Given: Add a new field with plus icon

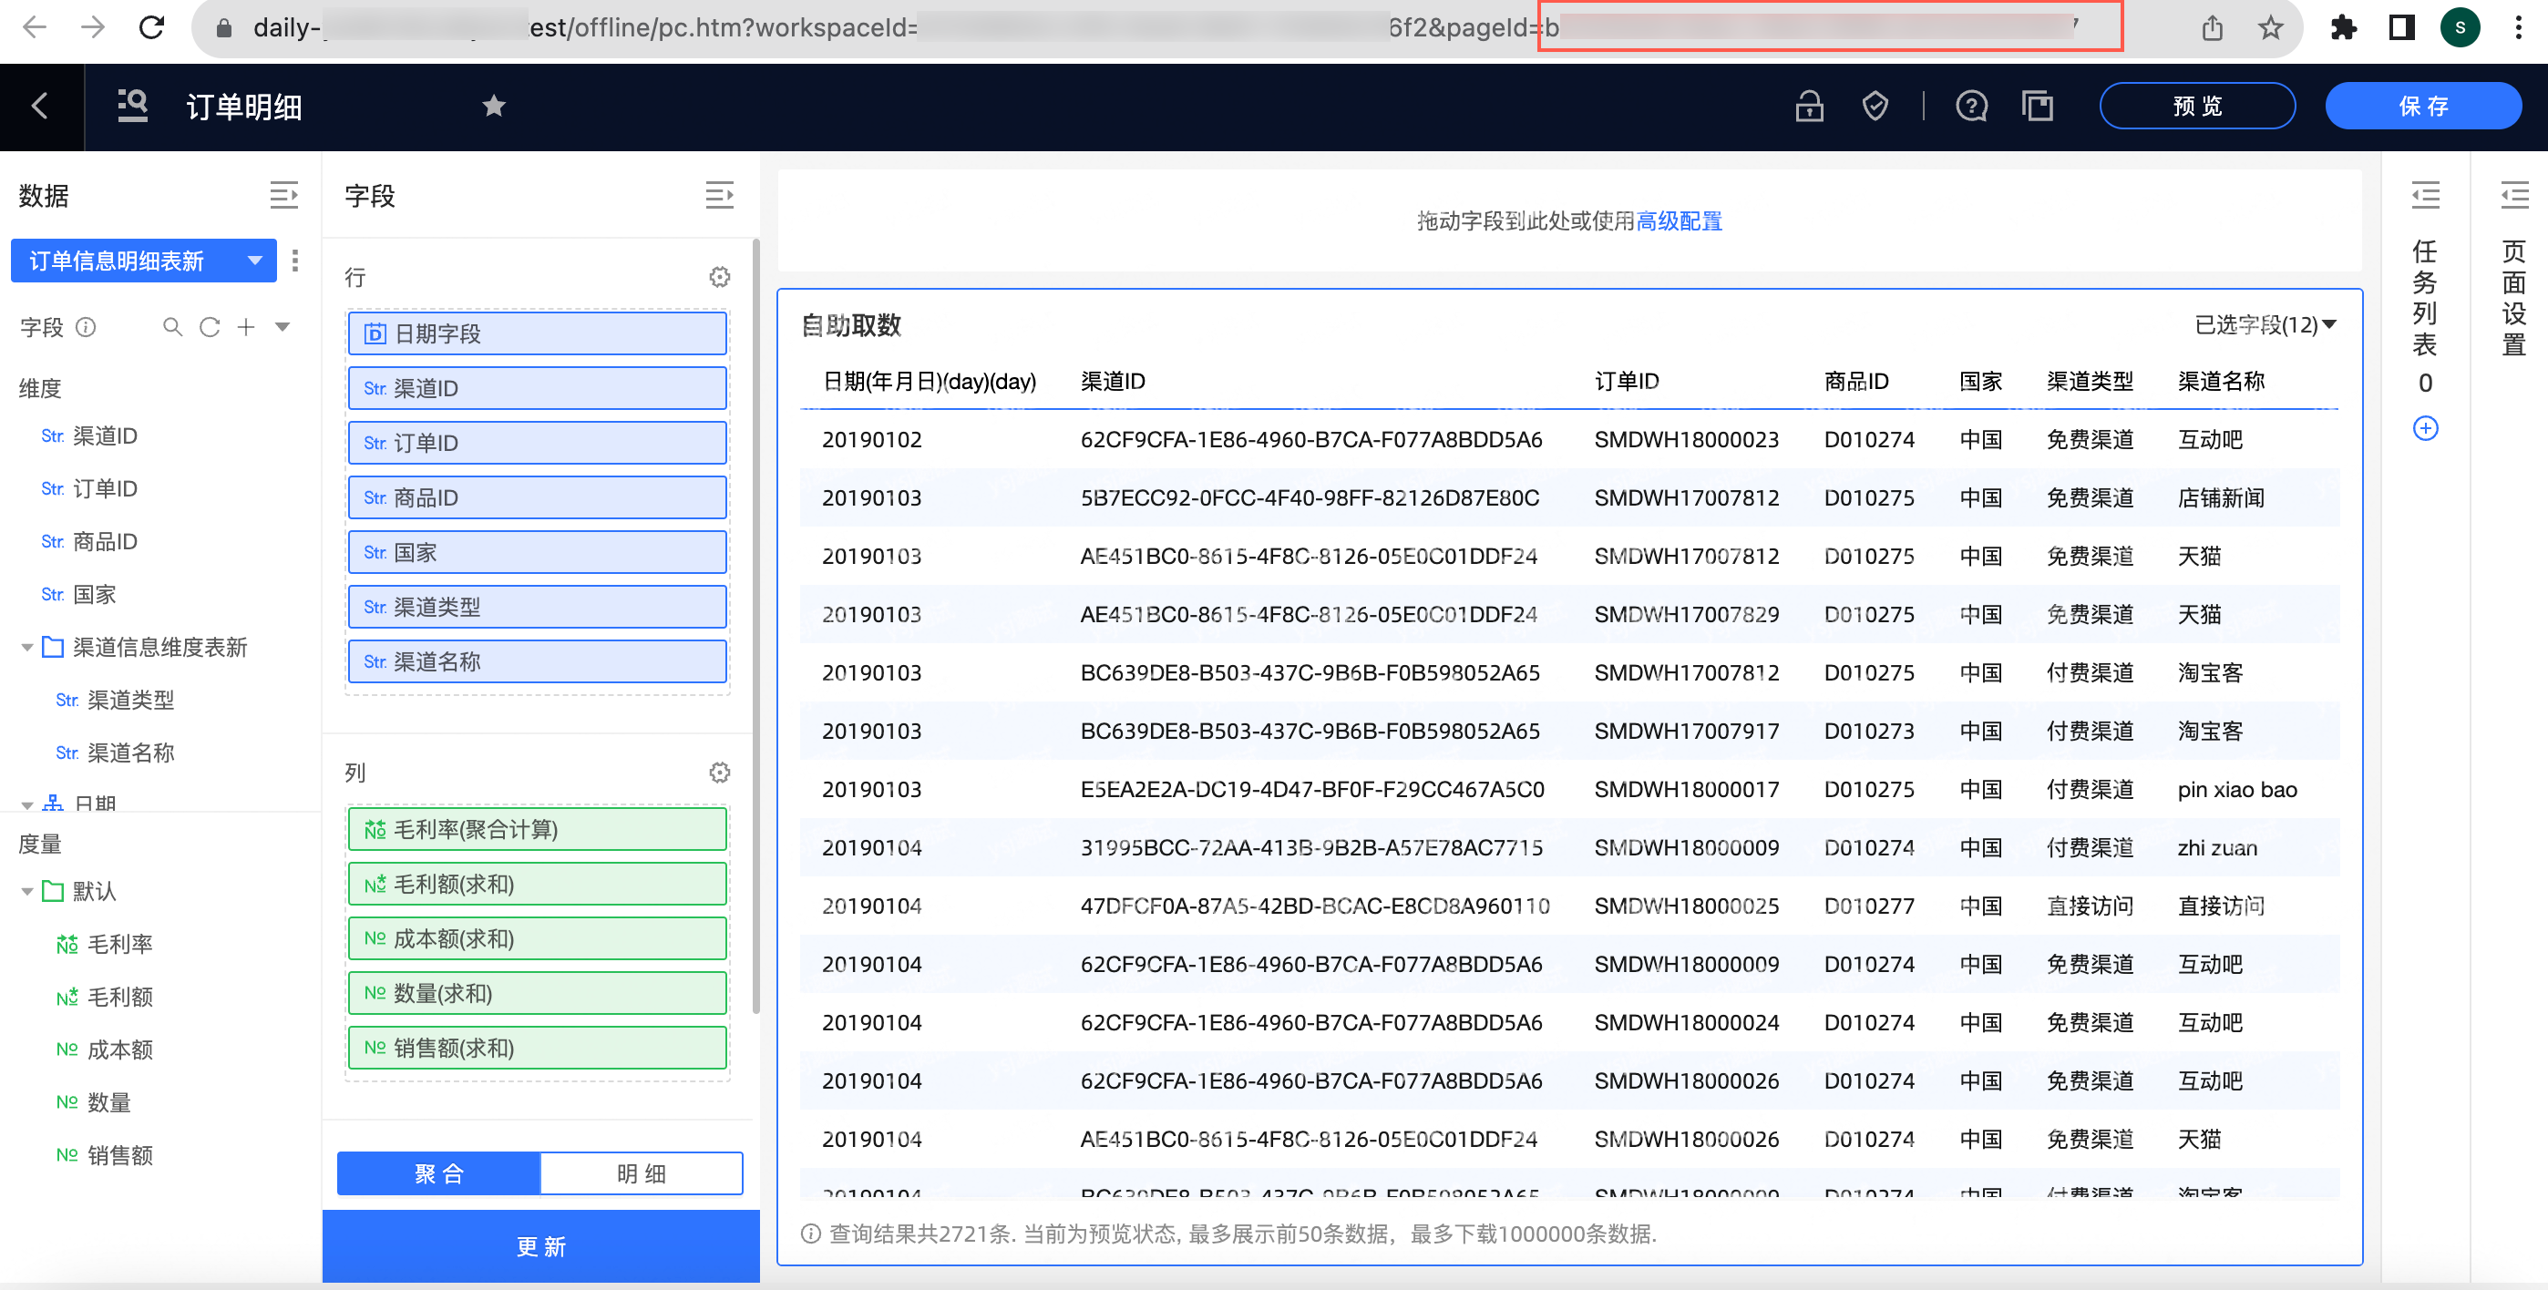Looking at the screenshot, I should 245,327.
